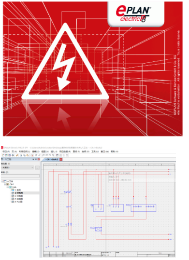Click the Copy icon in the toolbar

[x=25, y=155]
